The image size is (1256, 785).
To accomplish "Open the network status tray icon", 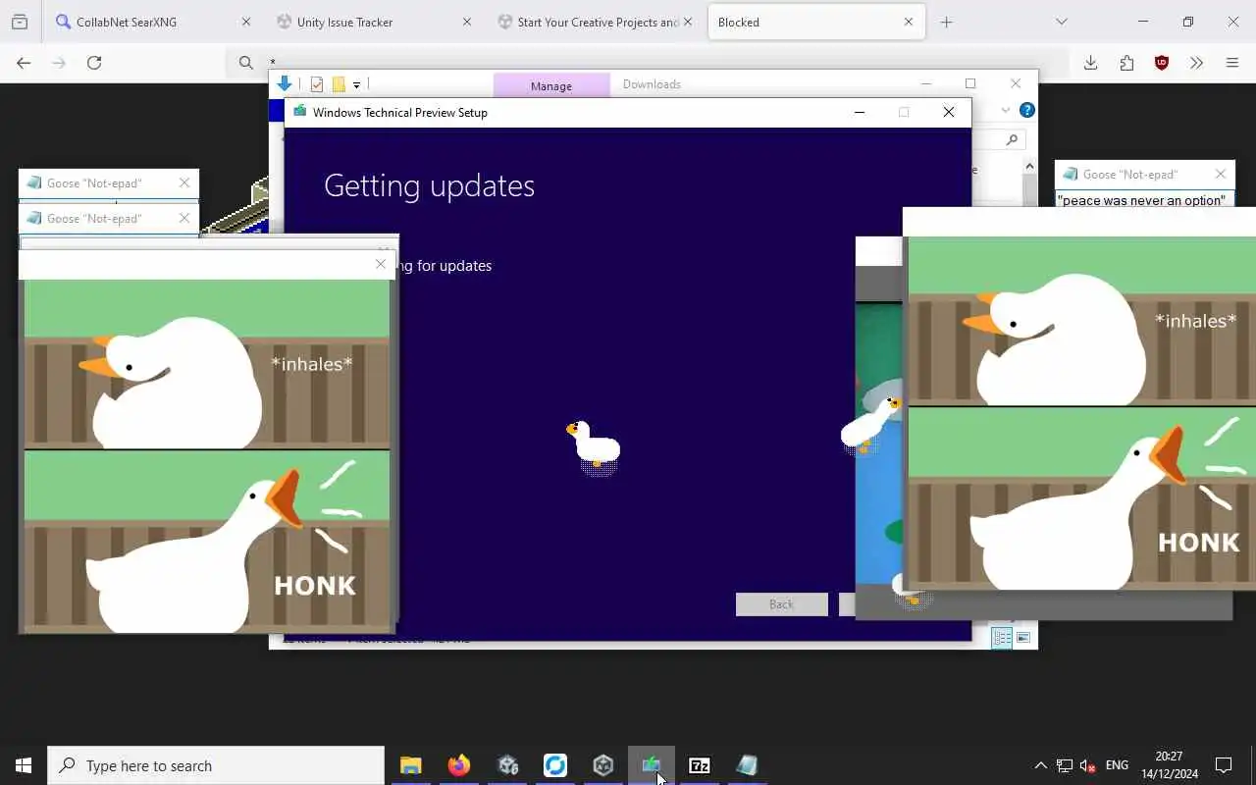I will [x=1064, y=765].
